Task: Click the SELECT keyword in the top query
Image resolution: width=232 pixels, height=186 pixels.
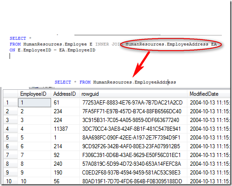Action: coord(18,38)
